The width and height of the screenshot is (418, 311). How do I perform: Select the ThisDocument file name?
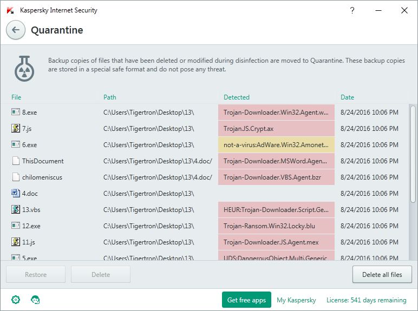pyautogui.click(x=43, y=161)
